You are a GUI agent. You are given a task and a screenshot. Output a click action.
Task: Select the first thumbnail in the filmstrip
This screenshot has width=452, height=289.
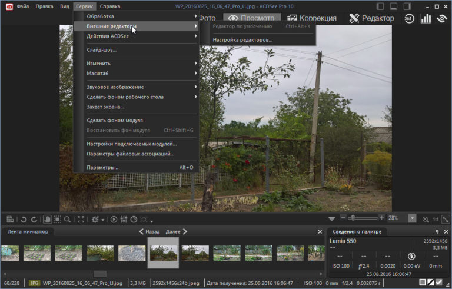(x=10, y=253)
